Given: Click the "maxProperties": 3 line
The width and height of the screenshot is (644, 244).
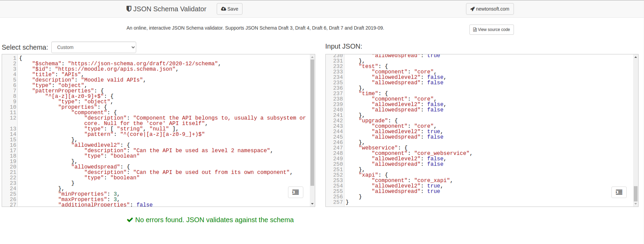Looking at the screenshot, I should point(89,200).
